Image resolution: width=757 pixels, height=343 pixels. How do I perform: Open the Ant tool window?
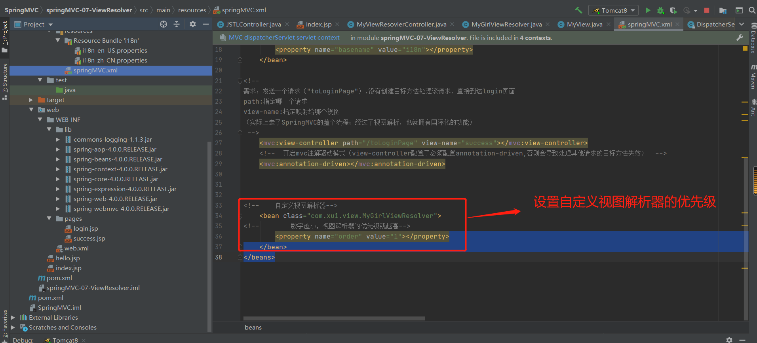753,107
